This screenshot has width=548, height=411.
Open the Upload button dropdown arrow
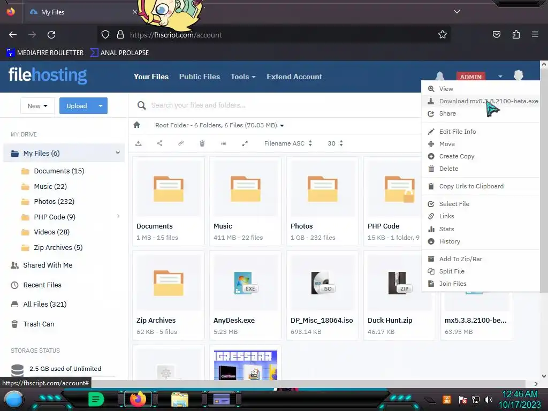101,105
